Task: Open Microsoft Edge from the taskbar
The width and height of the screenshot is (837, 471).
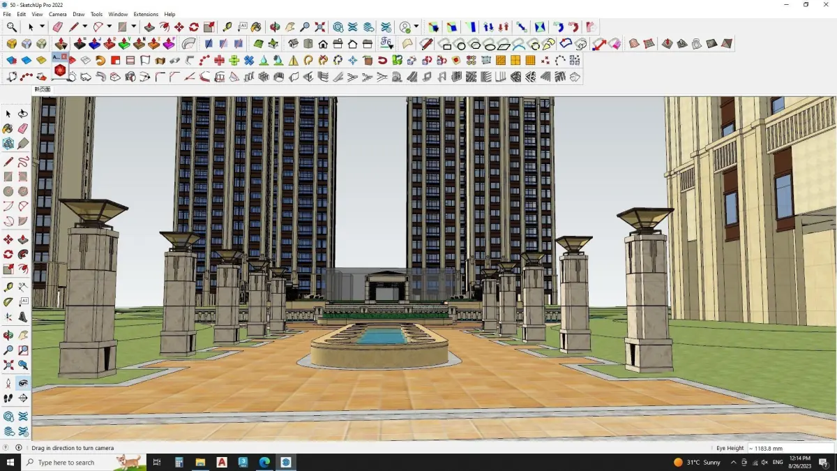Action: point(264,462)
